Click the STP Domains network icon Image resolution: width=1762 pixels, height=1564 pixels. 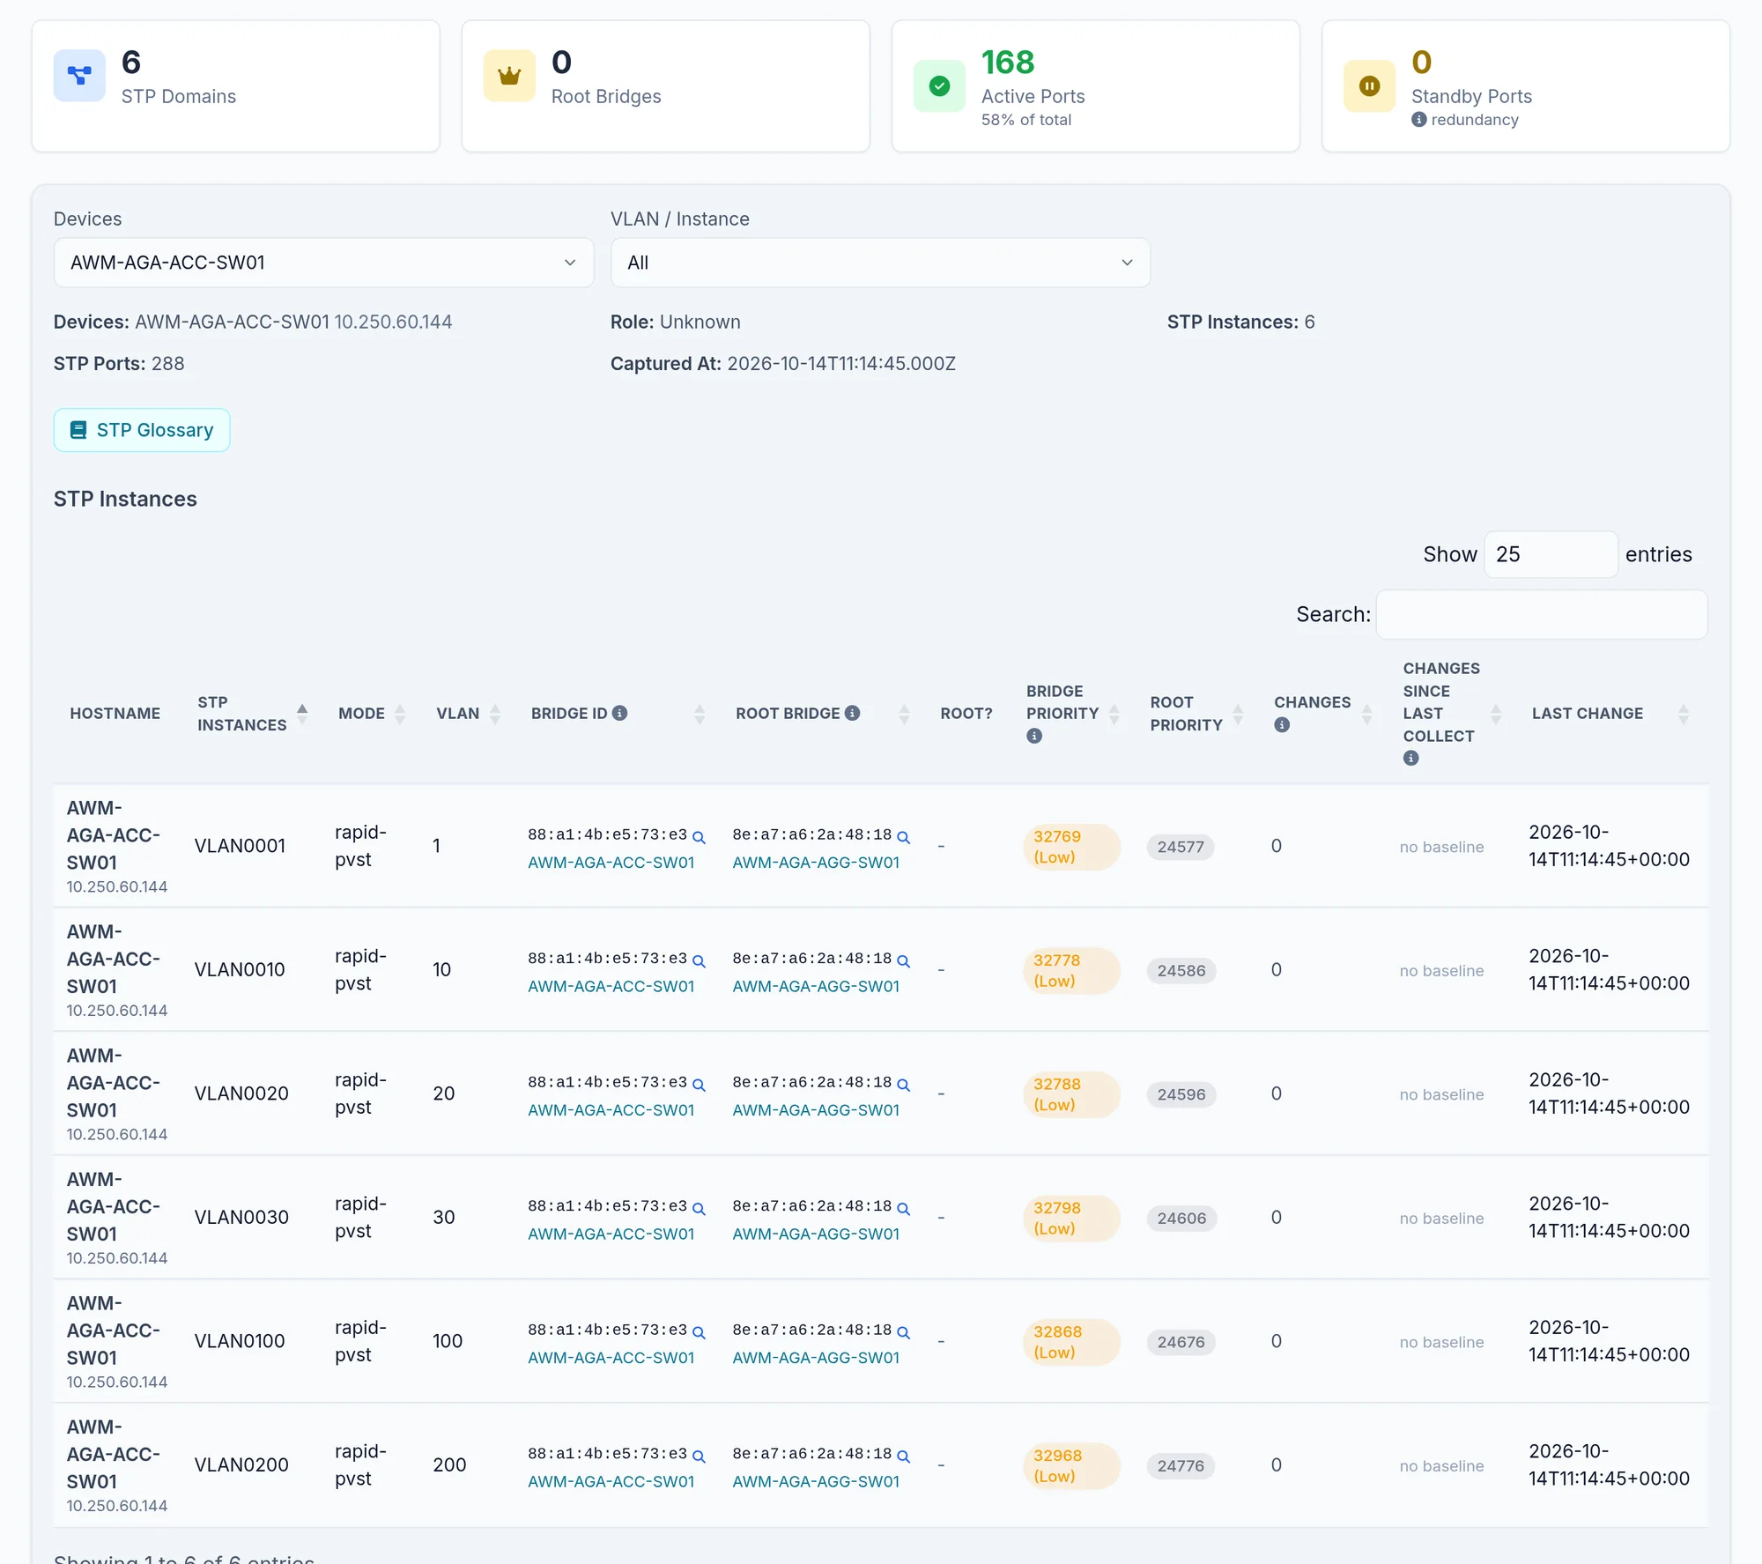point(79,76)
